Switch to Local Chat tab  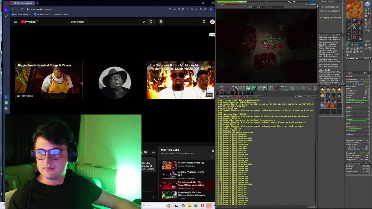tap(225, 96)
